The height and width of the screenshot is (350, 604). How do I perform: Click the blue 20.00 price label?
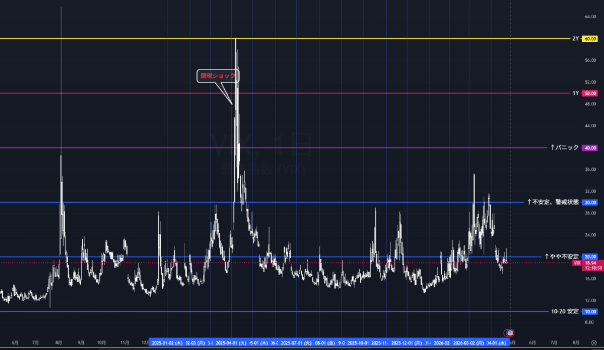coord(590,257)
